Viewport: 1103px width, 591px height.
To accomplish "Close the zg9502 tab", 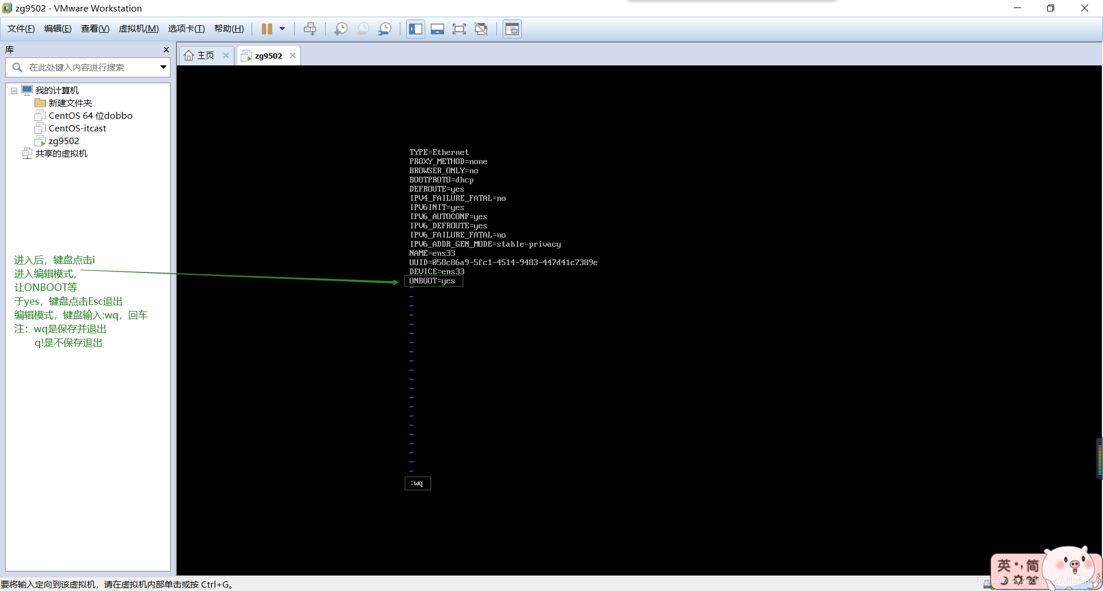I will [292, 56].
